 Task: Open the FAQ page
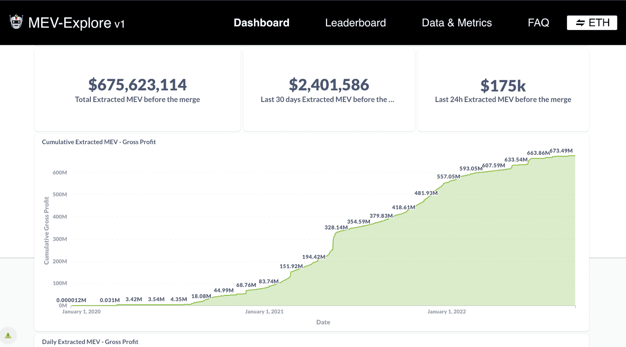coord(538,23)
